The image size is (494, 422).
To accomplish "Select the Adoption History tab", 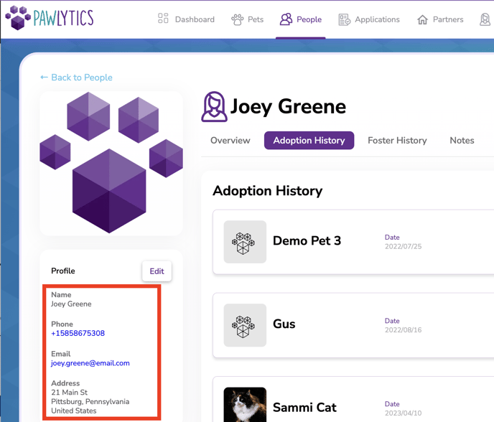I will 309,141.
